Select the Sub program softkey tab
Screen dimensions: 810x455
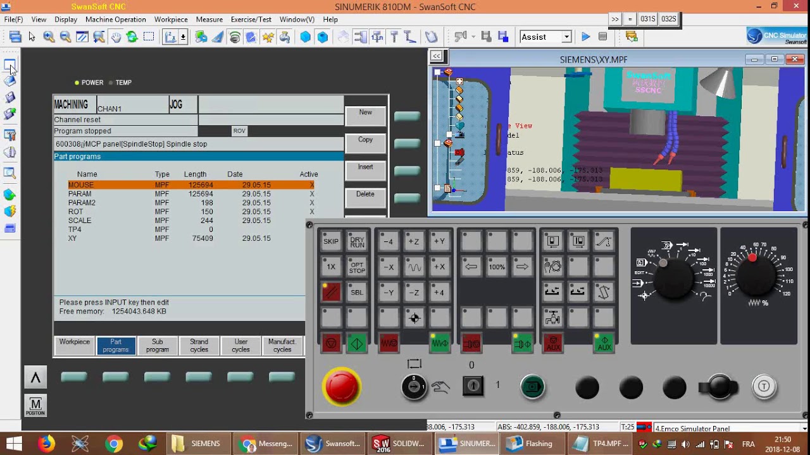click(158, 346)
